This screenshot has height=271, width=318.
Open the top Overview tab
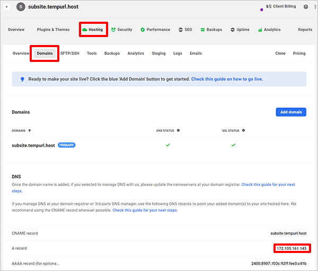(16, 30)
